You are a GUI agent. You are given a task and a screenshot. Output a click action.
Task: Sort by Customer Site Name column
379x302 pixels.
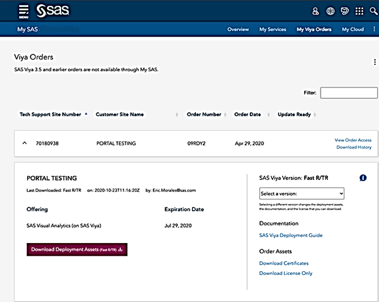(x=137, y=114)
